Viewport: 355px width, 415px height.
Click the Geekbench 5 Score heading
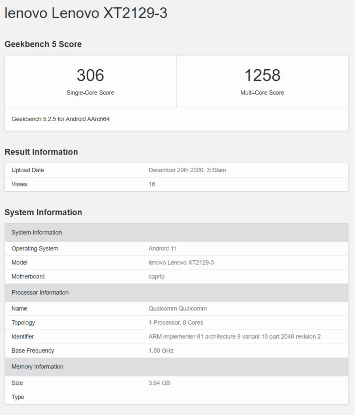43,44
